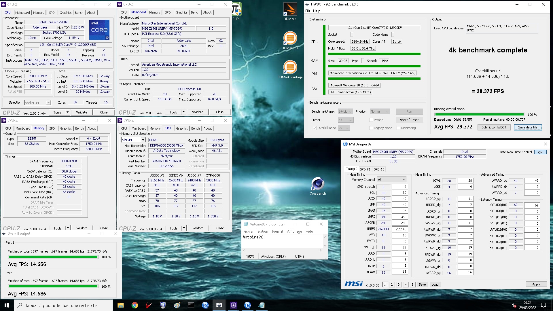Switch to SPD #1 tab in Dragon Ball

pos(365,169)
